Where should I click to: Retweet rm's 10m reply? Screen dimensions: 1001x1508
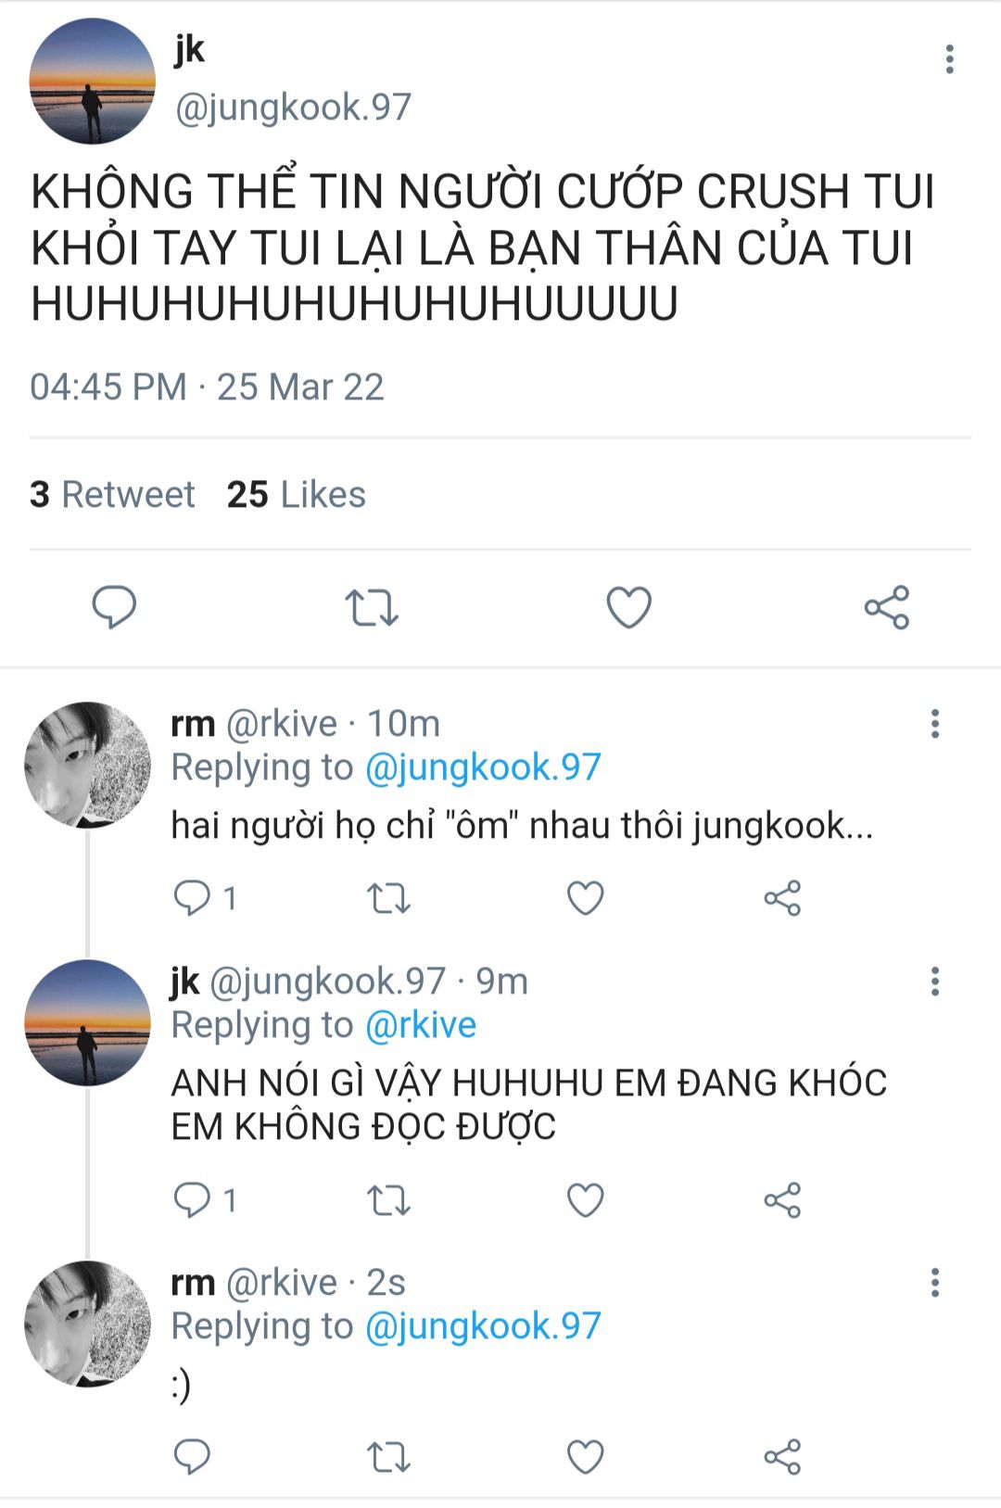click(x=388, y=898)
